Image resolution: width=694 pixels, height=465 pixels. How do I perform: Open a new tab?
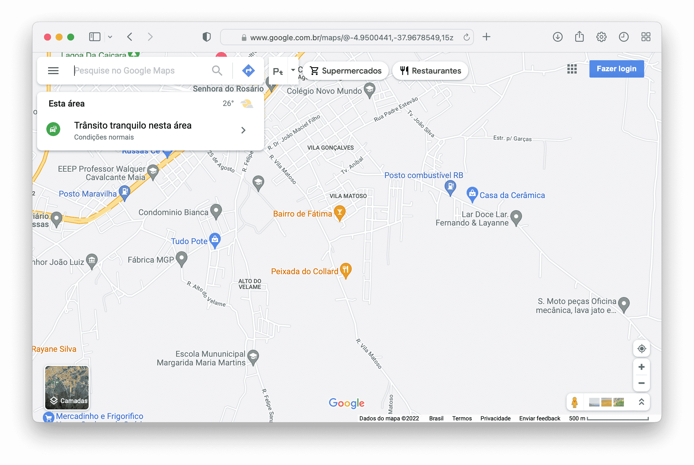pos(486,37)
